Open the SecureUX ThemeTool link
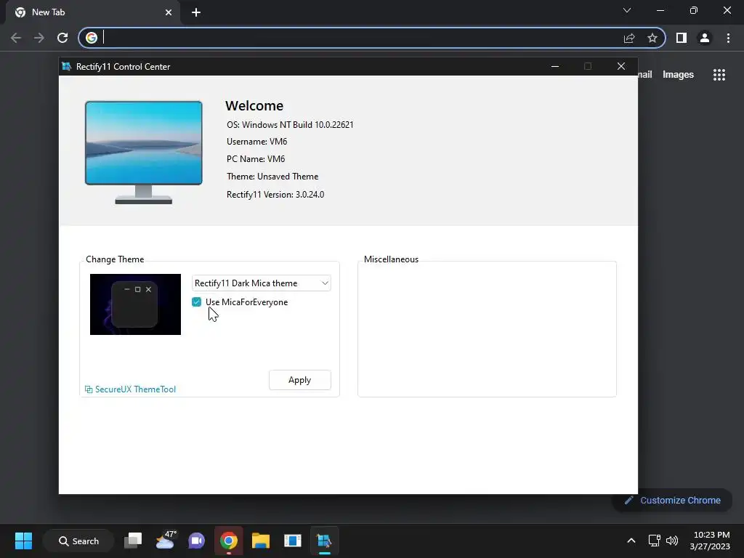744x558 pixels. [131, 389]
